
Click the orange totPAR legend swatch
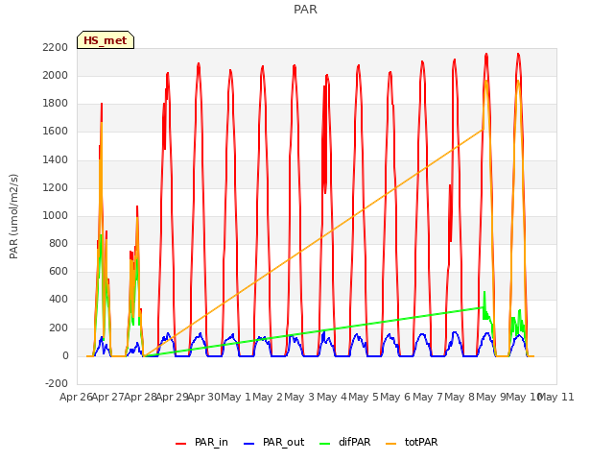point(390,444)
